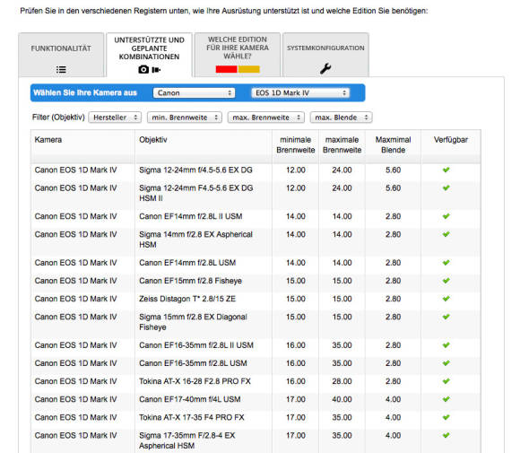Switch to the Funktionalität tab
520x453 pixels.
click(x=61, y=55)
